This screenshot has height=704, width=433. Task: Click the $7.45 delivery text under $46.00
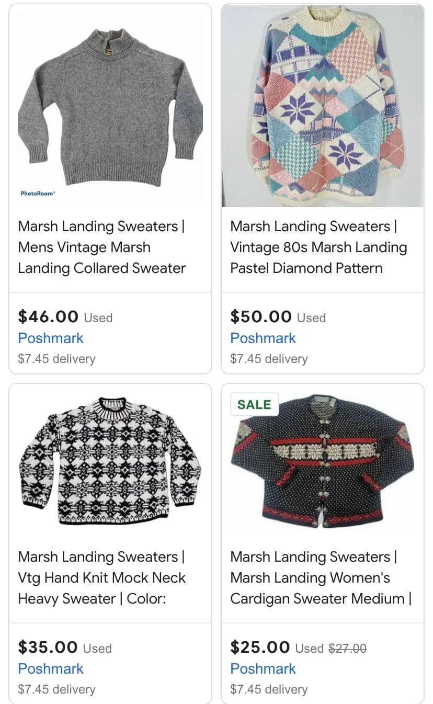point(56,359)
